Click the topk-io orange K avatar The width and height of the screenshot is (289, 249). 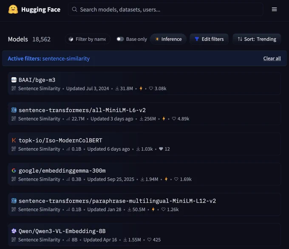click(14, 140)
